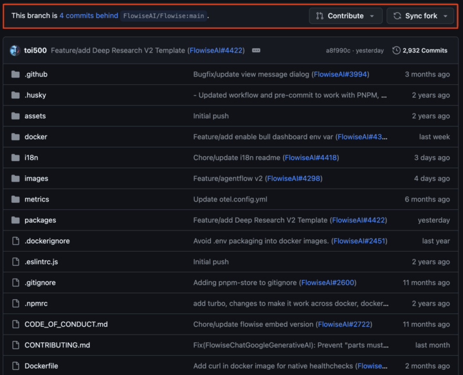Screen dimensions: 463x375
Task: Open FlowiseAI#3994 pull request link
Action: (x=340, y=74)
